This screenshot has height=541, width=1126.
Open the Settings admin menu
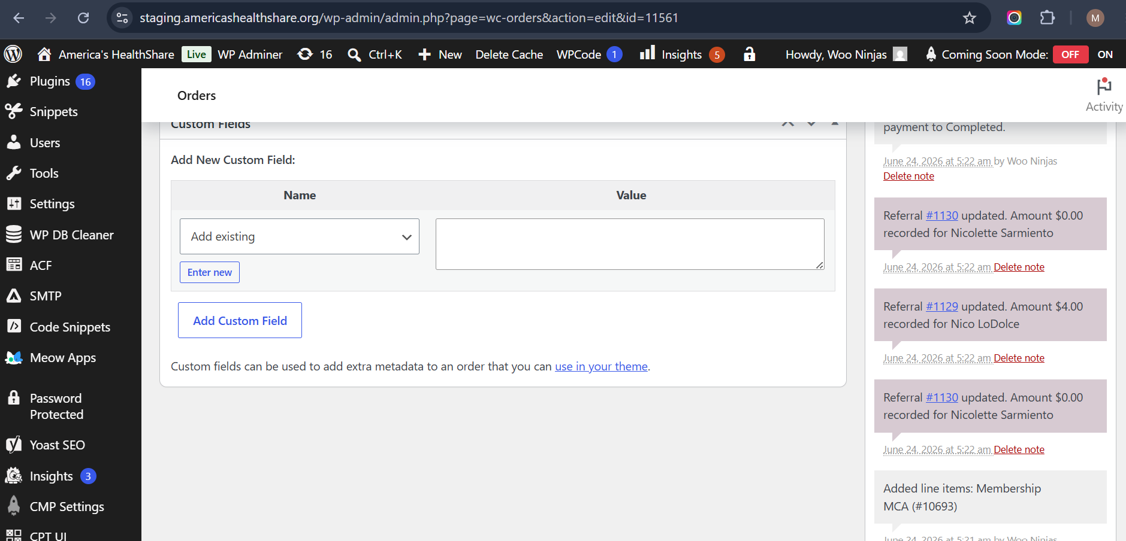(52, 204)
